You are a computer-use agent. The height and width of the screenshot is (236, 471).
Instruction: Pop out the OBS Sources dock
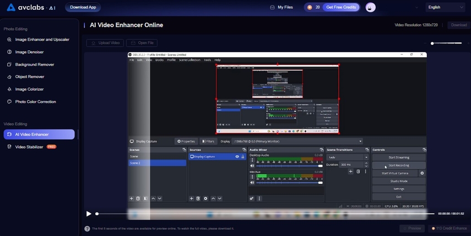tap(244, 150)
